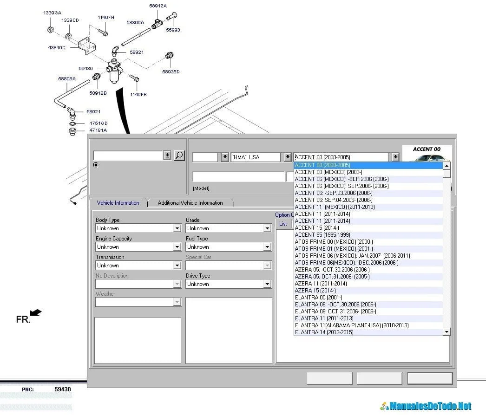Screen dimensions: 486x415
Task: Switch to the Vehicle Information tab
Action: [x=118, y=203]
